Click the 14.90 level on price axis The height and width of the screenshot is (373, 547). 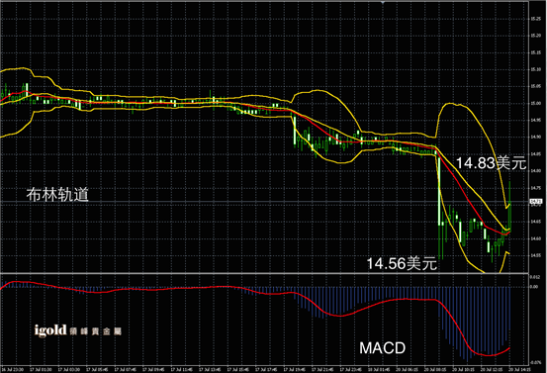click(536, 138)
